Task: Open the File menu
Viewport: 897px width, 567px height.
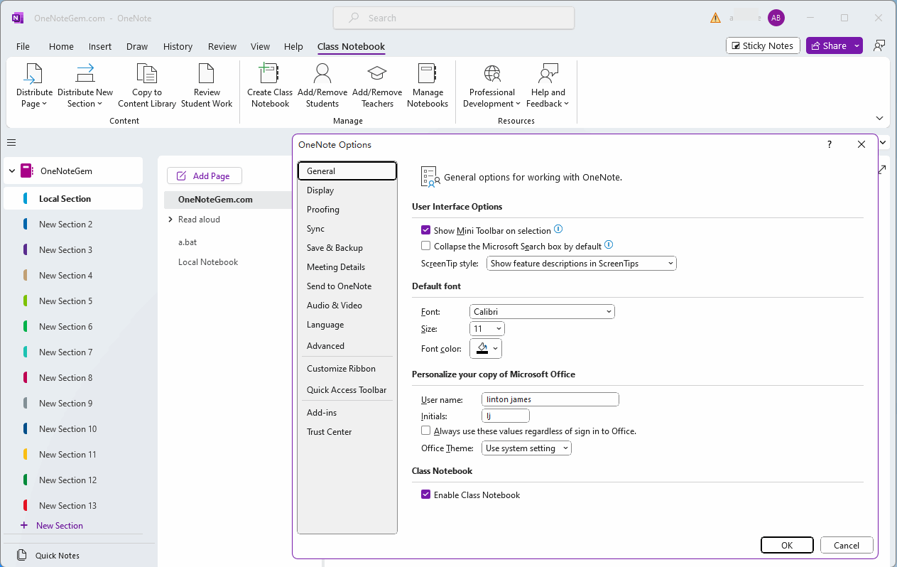Action: tap(23, 46)
